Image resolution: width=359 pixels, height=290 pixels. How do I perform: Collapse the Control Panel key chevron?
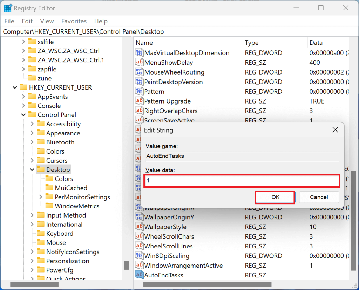[x=23, y=115]
